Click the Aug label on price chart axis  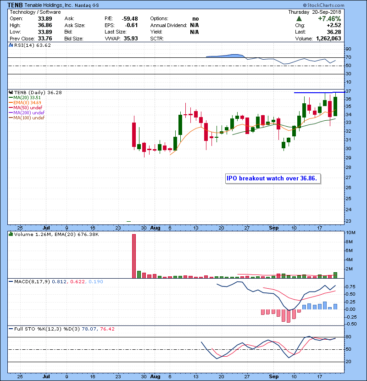[x=155, y=228]
